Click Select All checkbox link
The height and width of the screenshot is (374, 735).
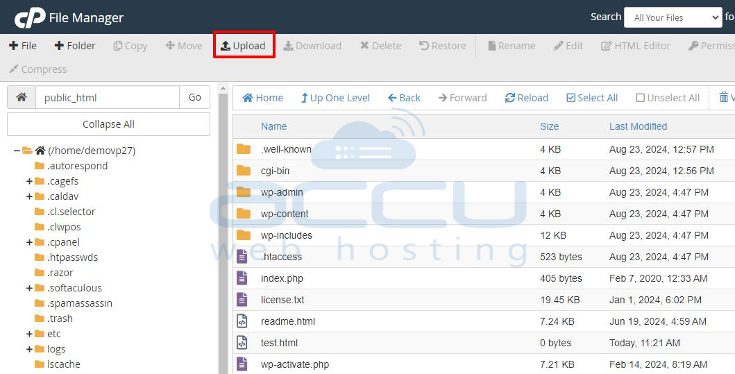[592, 98]
